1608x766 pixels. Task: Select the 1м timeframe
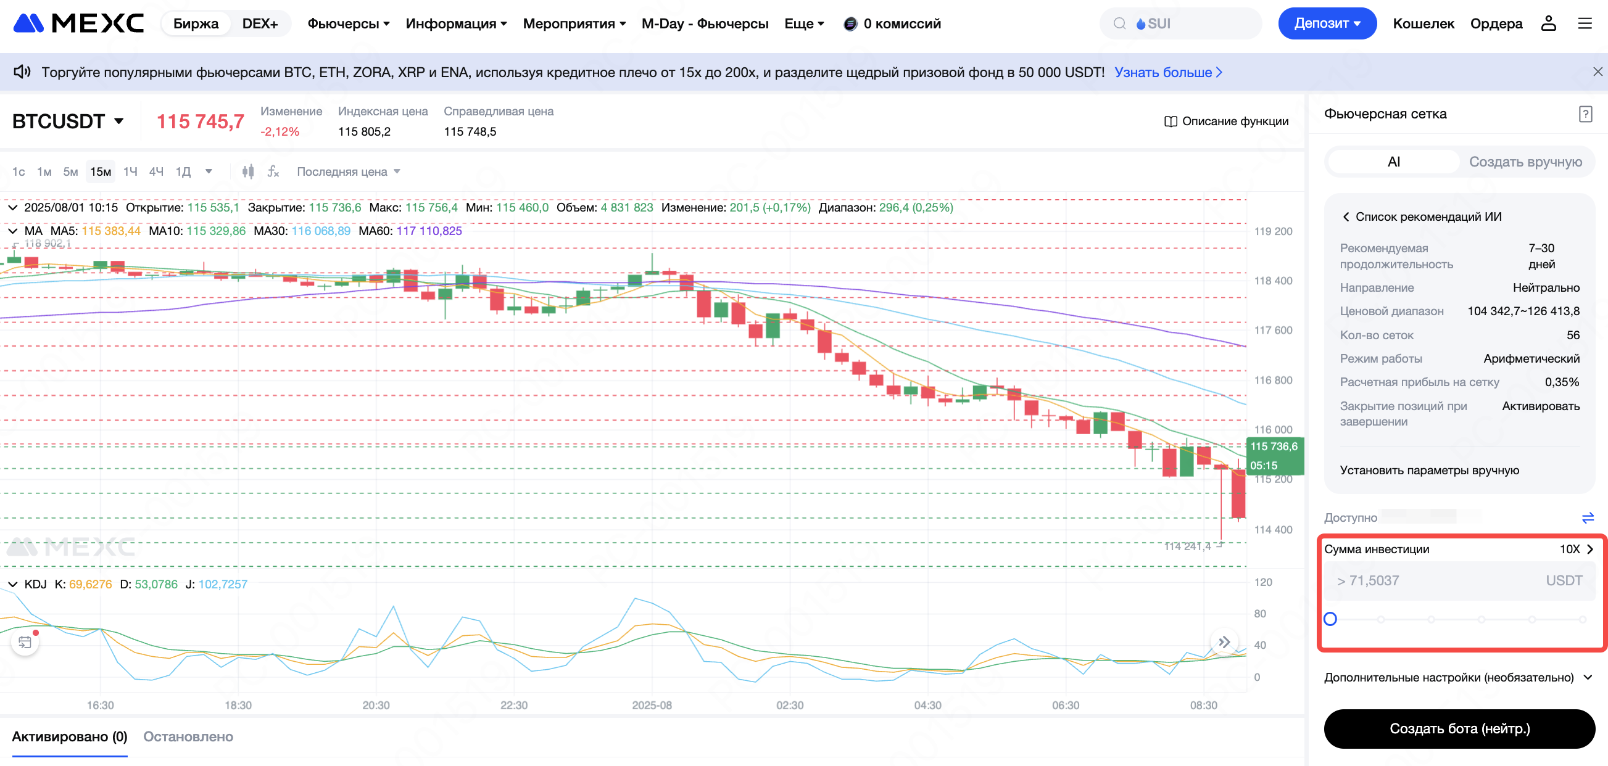(x=44, y=171)
